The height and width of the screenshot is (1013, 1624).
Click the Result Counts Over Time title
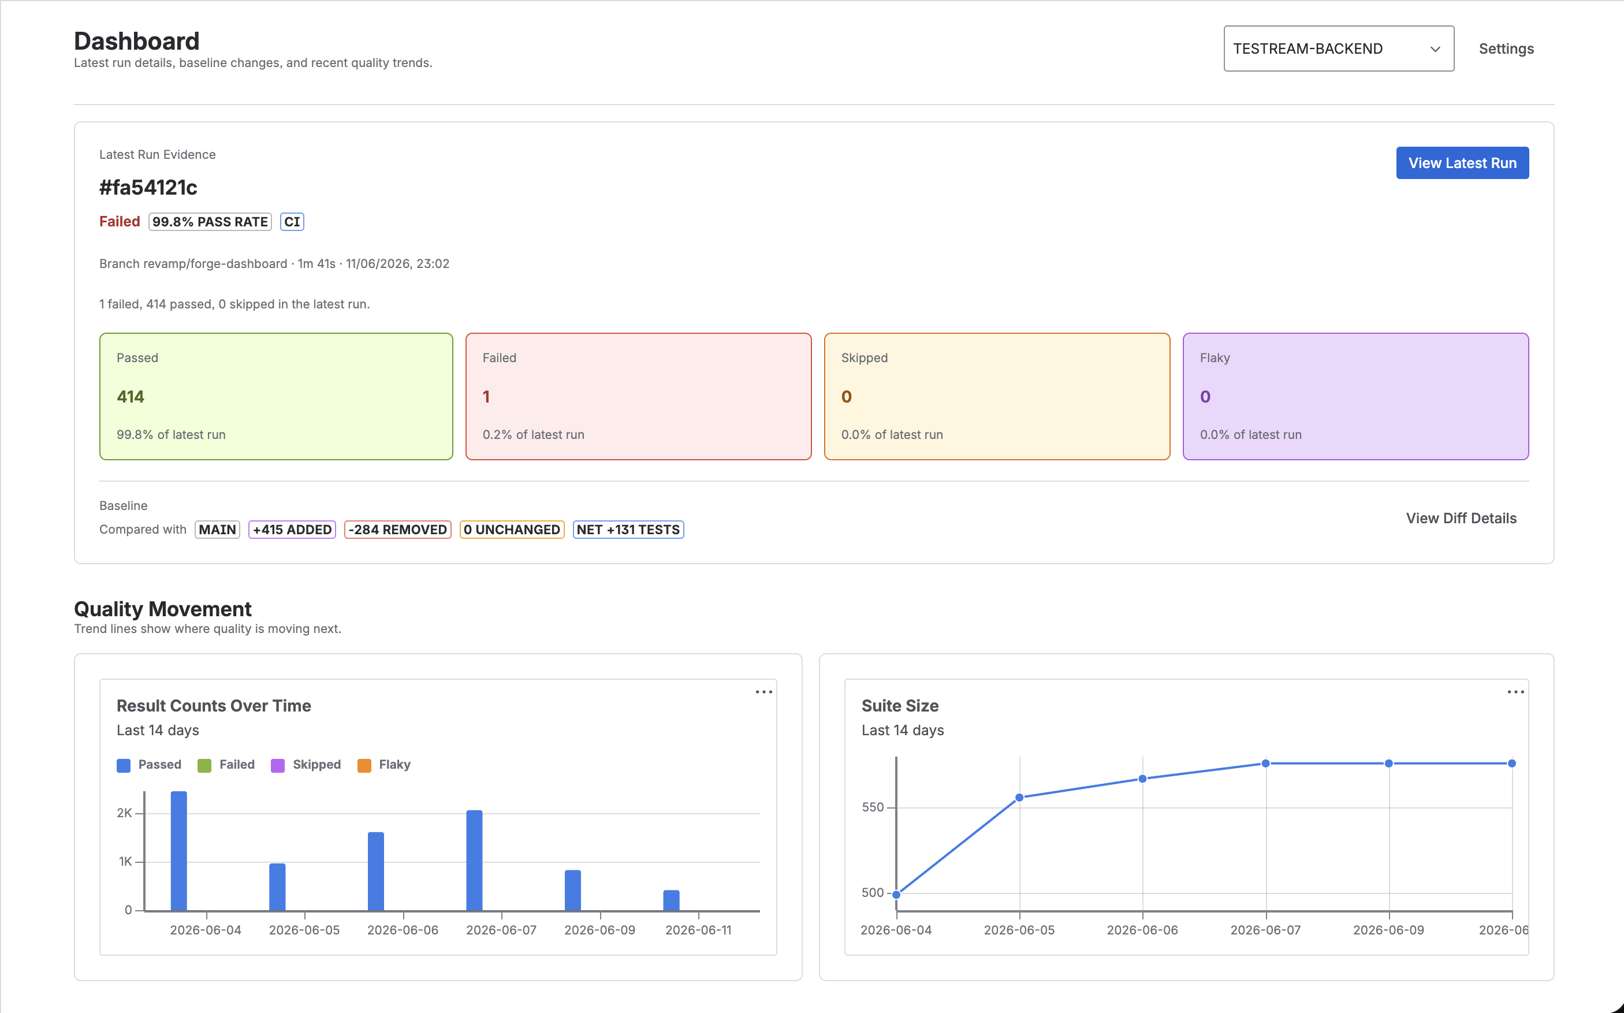click(214, 706)
